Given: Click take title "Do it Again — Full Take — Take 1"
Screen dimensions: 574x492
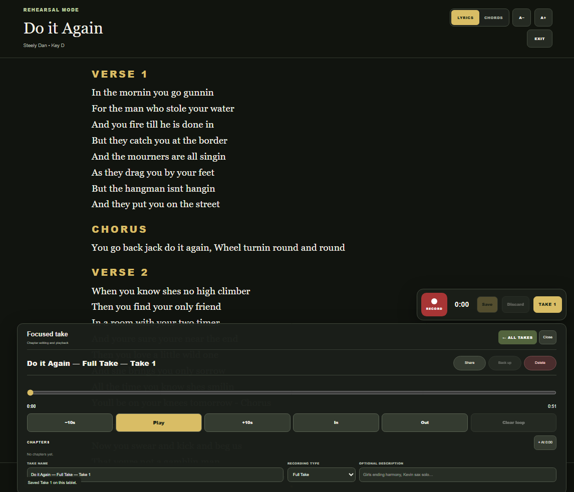Looking at the screenshot, I should coord(92,363).
